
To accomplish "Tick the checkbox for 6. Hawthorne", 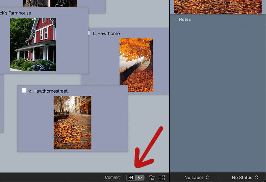I will 88,33.
